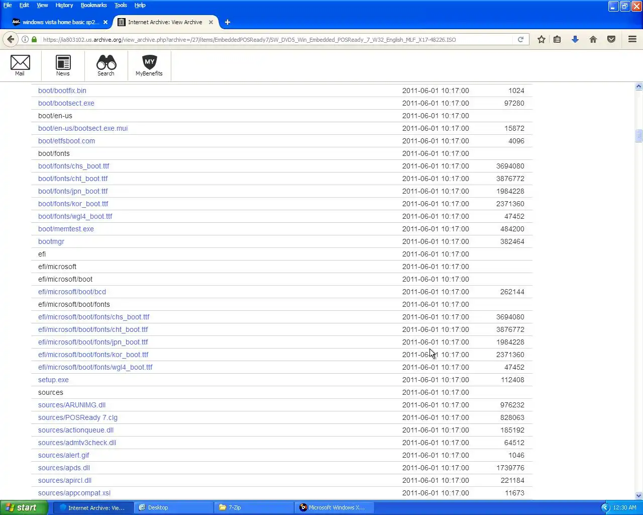Open sources/alert.gif link

coord(64,455)
